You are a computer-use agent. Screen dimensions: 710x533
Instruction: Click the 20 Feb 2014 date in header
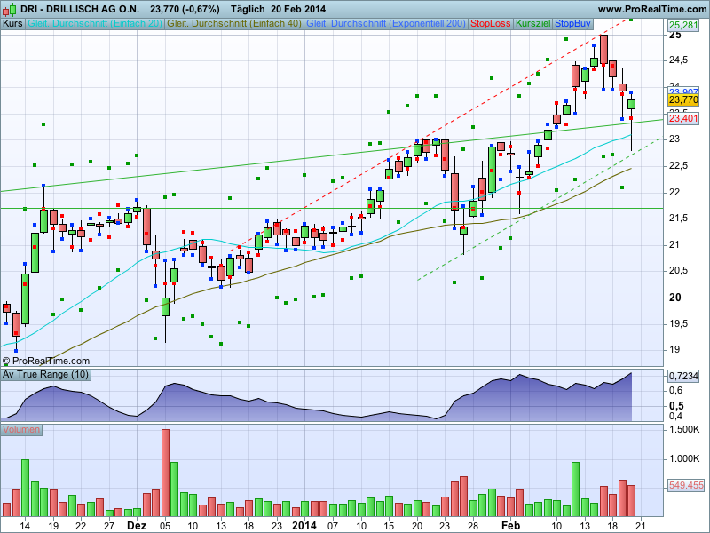(298, 9)
